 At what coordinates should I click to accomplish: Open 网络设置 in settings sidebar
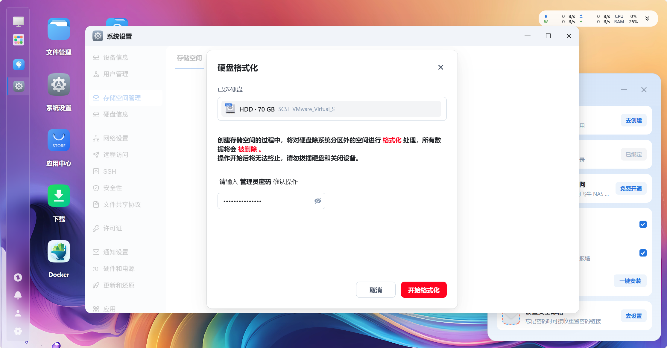click(116, 138)
